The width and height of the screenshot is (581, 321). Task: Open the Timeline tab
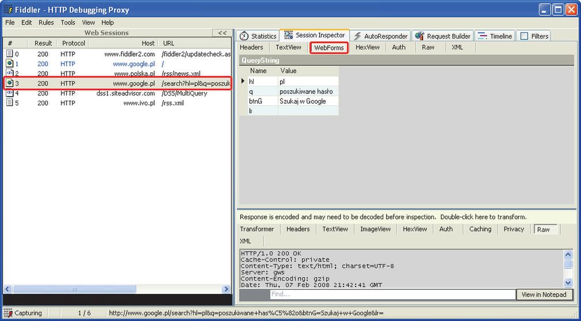coord(495,36)
